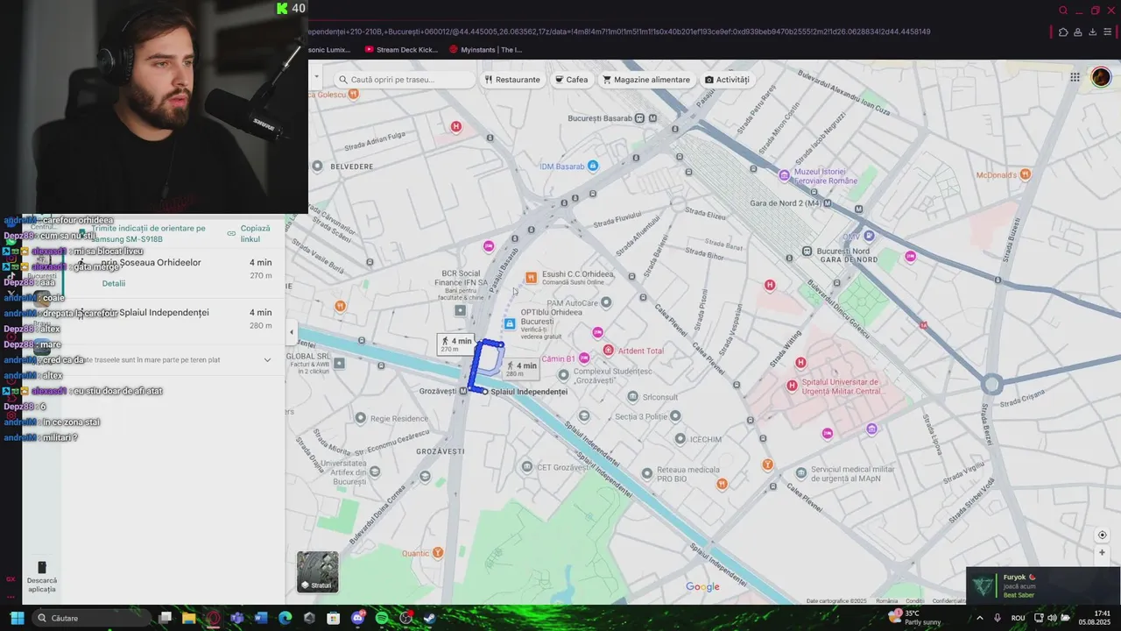
Task: Click the 4 min 270 m route label
Action: click(x=456, y=344)
